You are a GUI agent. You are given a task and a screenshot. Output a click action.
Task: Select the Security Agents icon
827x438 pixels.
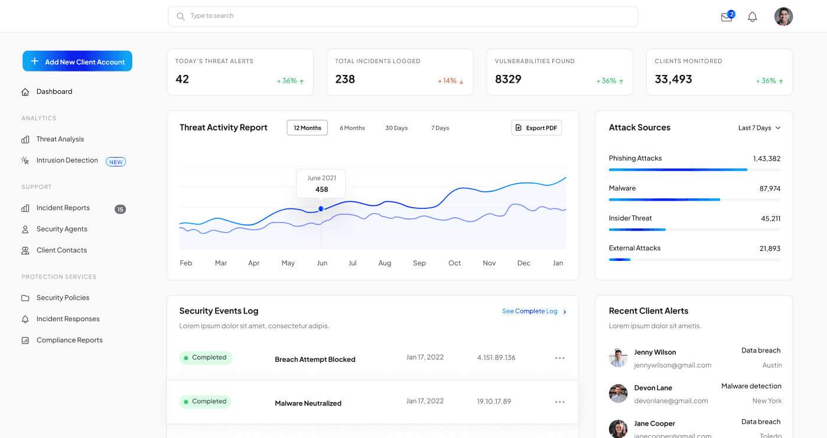tap(24, 229)
